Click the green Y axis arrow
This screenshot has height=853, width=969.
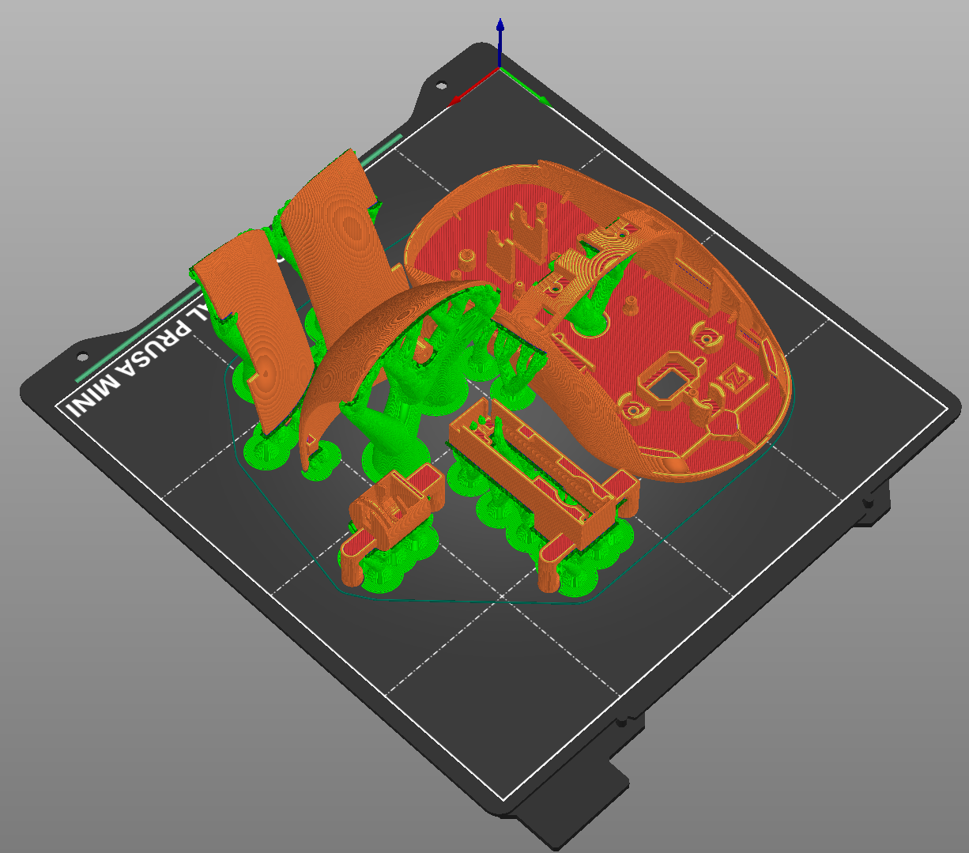coord(527,86)
